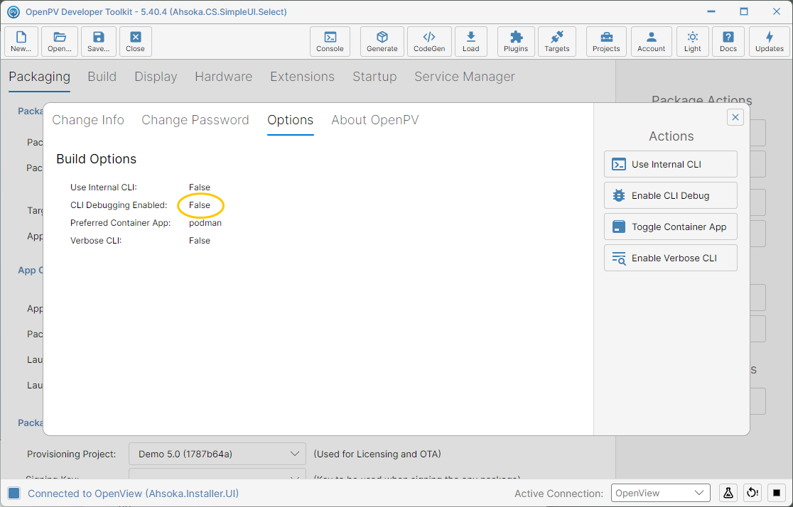This screenshot has width=793, height=507.
Task: Enable CLI Debug from Actions panel
Action: coord(671,195)
